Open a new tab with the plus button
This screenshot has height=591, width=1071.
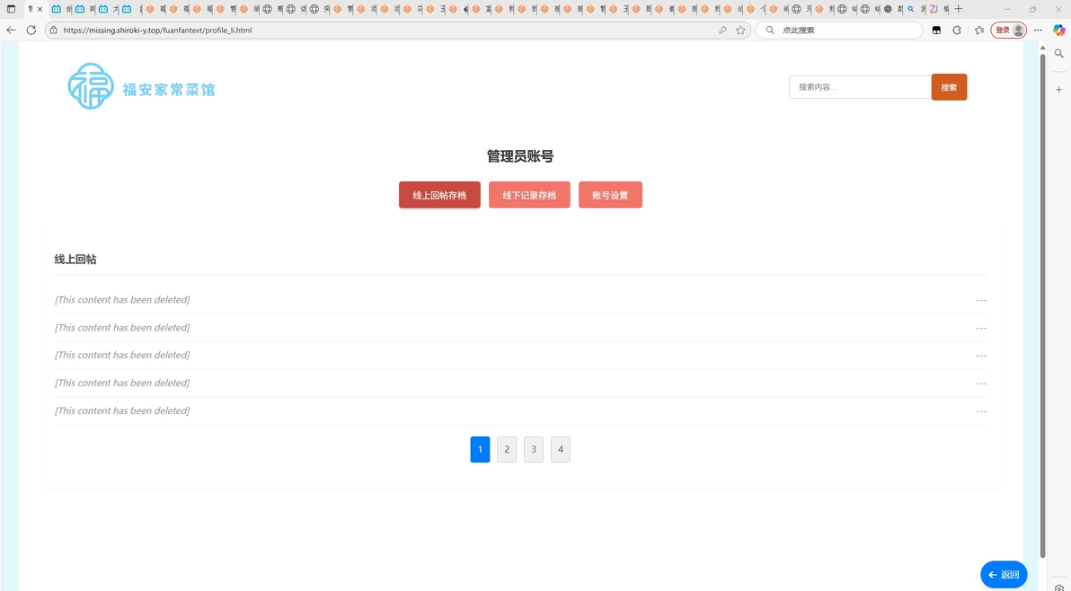coord(959,9)
